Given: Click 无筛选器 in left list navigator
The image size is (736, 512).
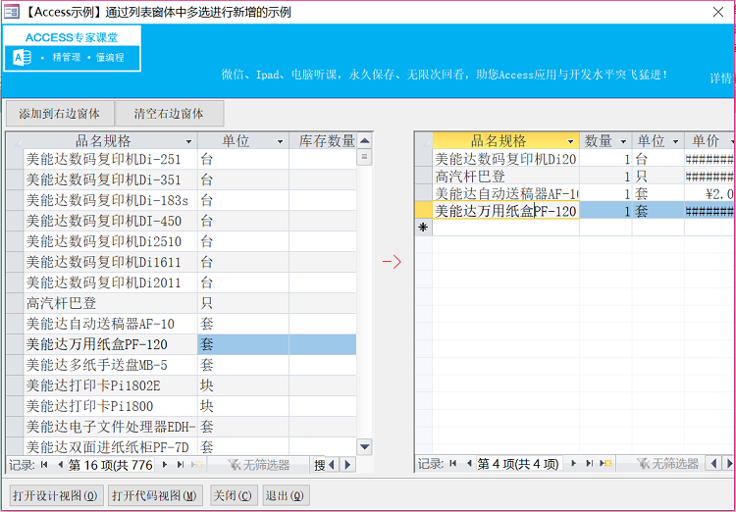Looking at the screenshot, I should [x=258, y=465].
